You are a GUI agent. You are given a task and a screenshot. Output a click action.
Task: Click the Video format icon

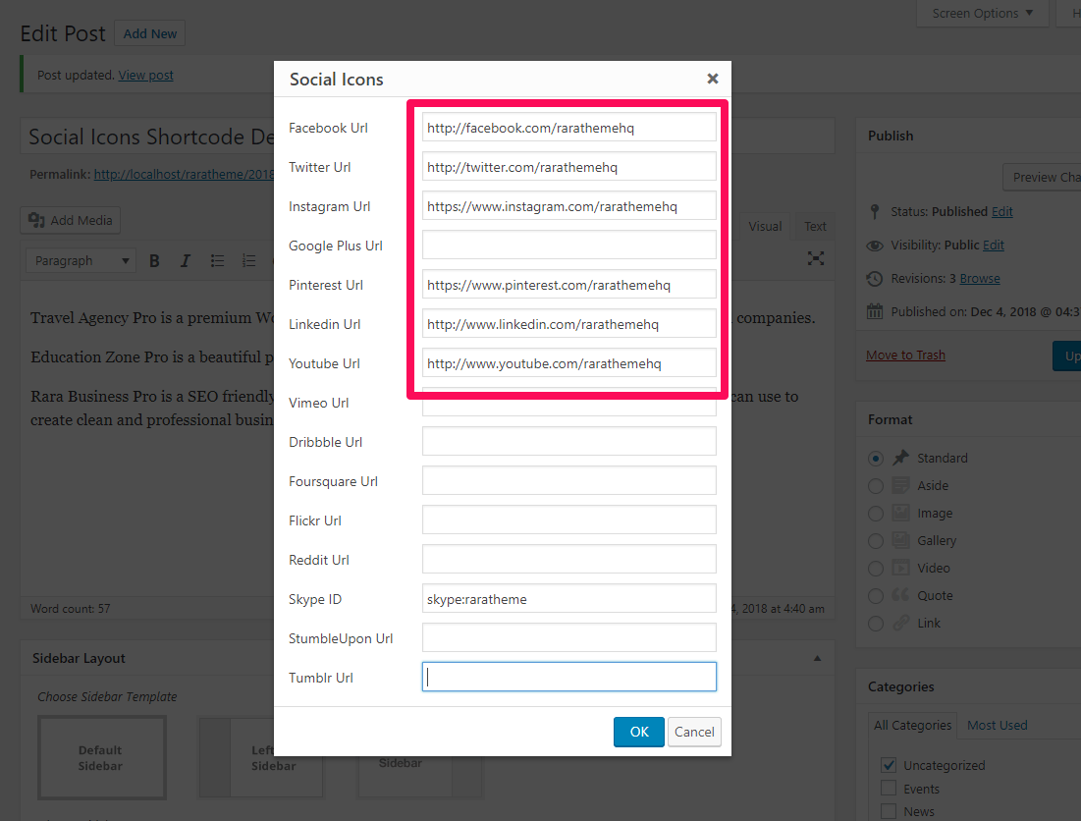pyautogui.click(x=901, y=568)
